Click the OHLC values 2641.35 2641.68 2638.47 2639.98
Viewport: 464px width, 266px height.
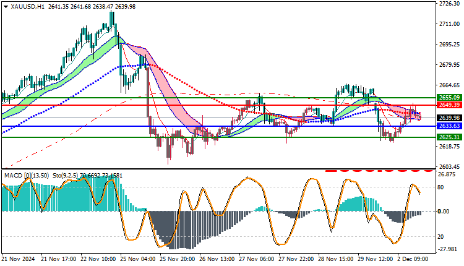pos(92,7)
